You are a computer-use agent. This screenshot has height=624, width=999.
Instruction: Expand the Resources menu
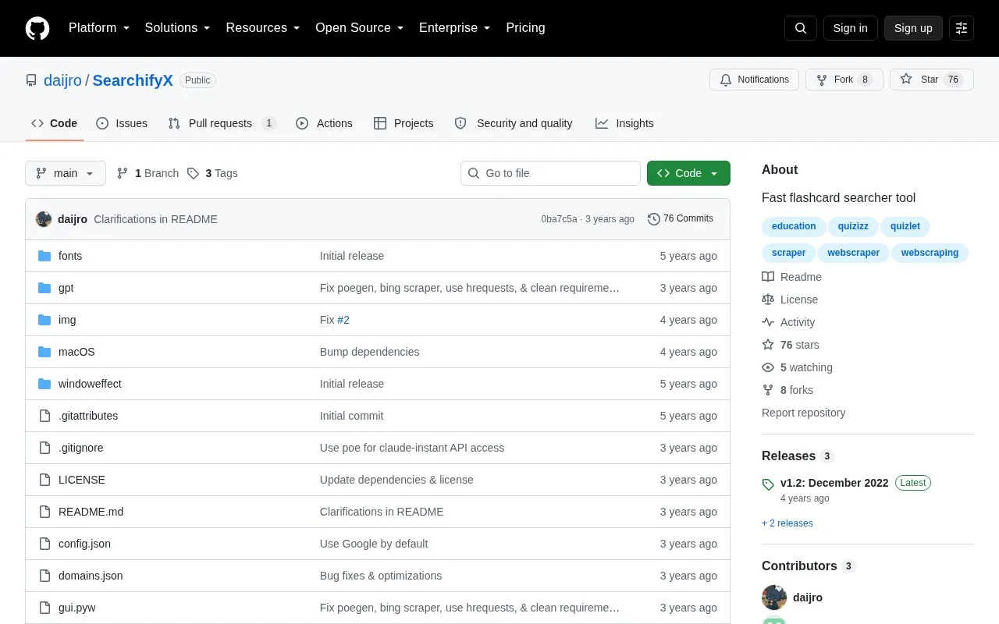(263, 28)
